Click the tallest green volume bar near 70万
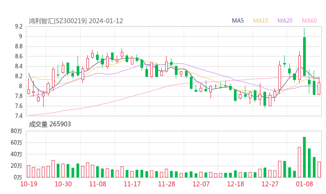 [304, 157]
